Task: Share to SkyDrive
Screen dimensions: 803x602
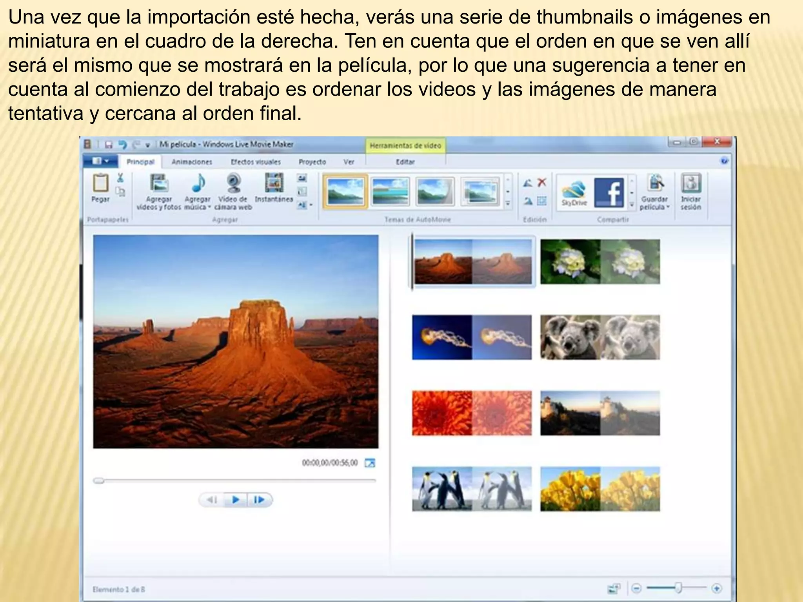Action: [574, 192]
